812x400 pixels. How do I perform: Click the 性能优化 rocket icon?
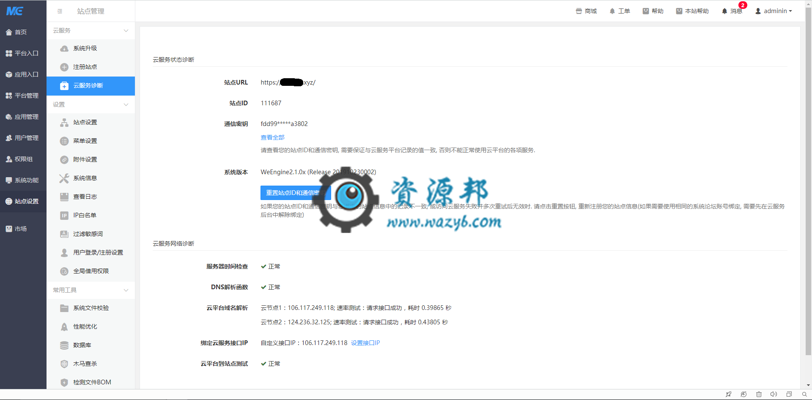[x=64, y=327]
